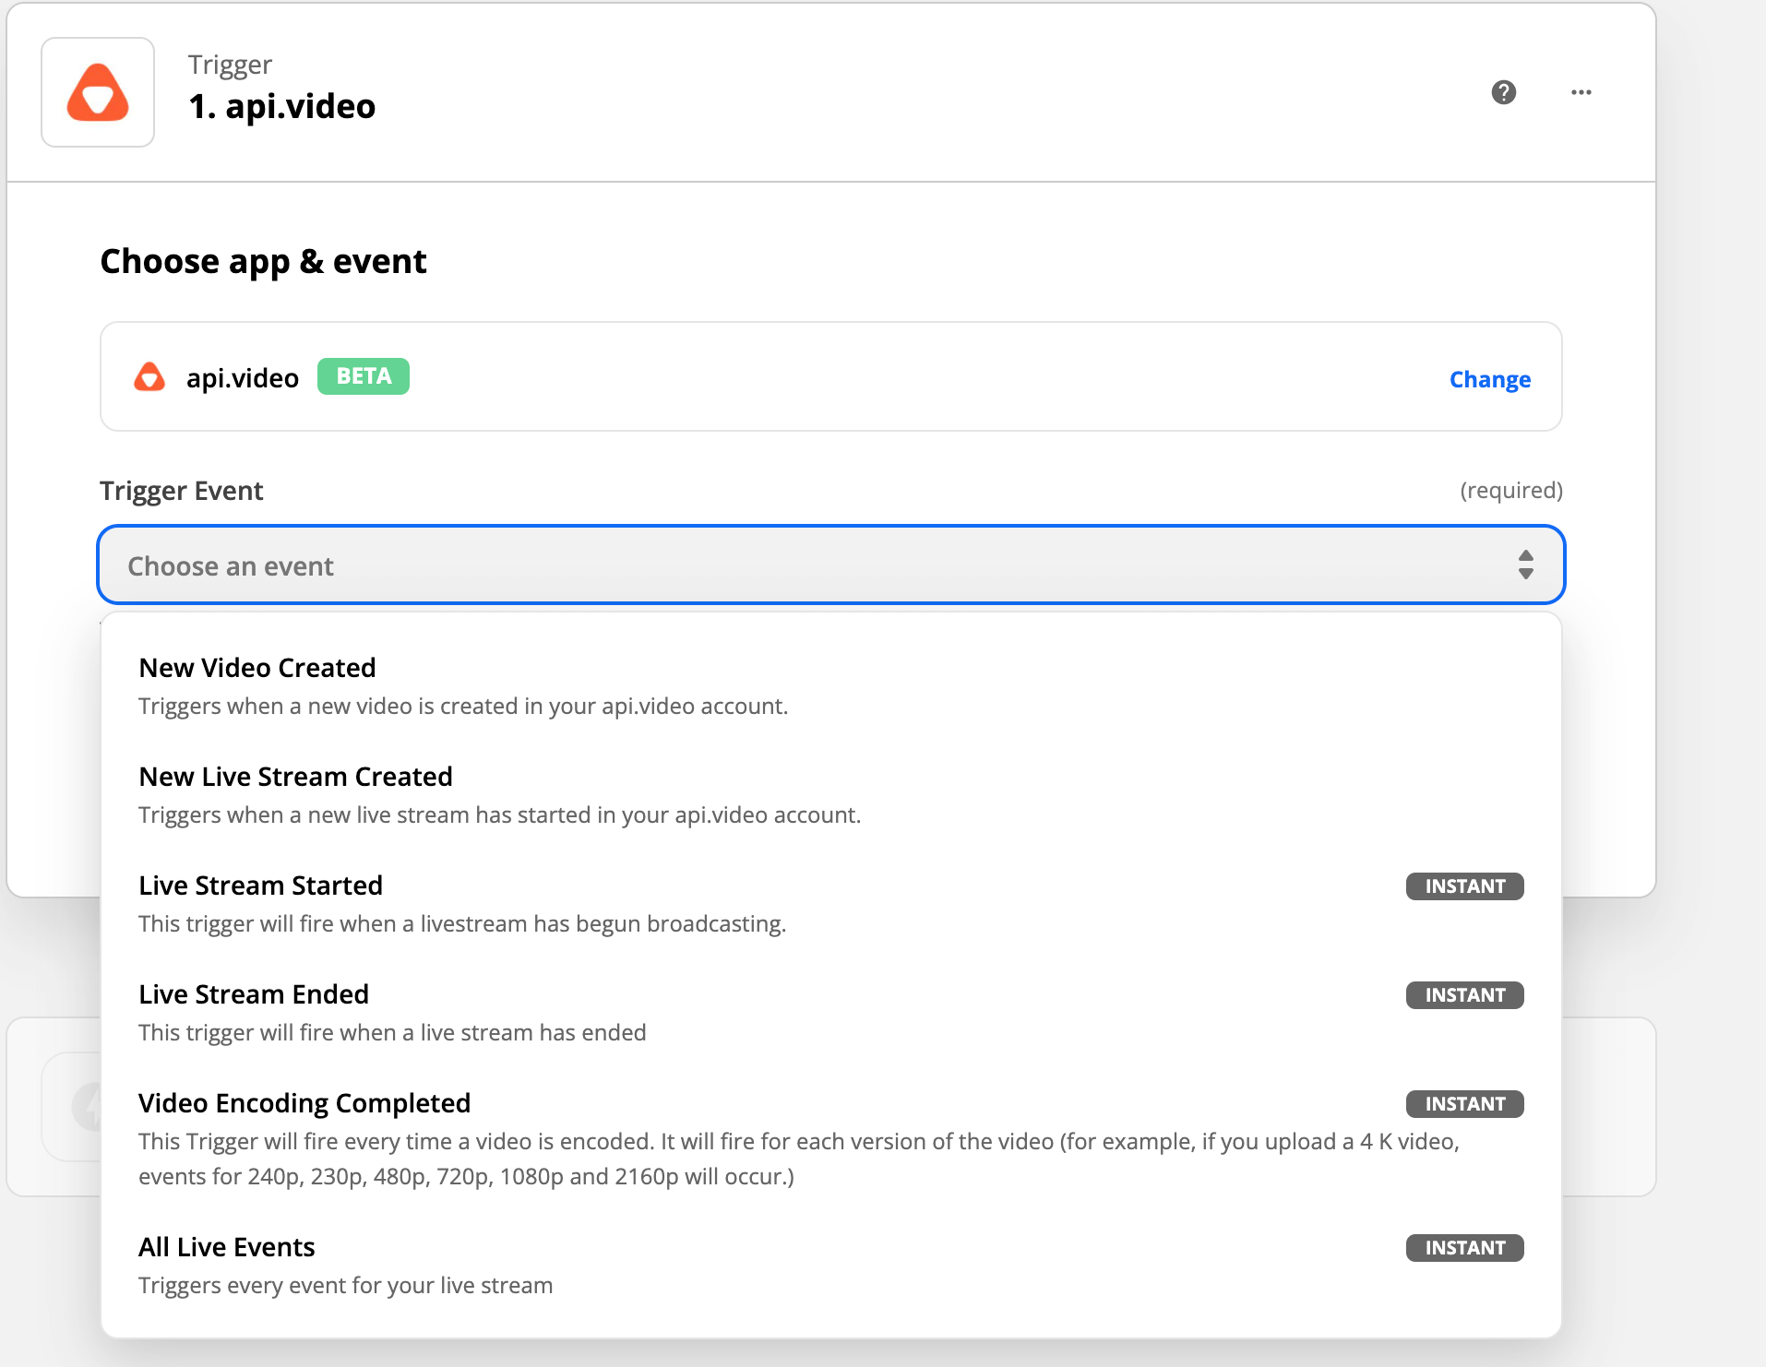Open the help question mark icon
The height and width of the screenshot is (1367, 1766).
point(1503,92)
